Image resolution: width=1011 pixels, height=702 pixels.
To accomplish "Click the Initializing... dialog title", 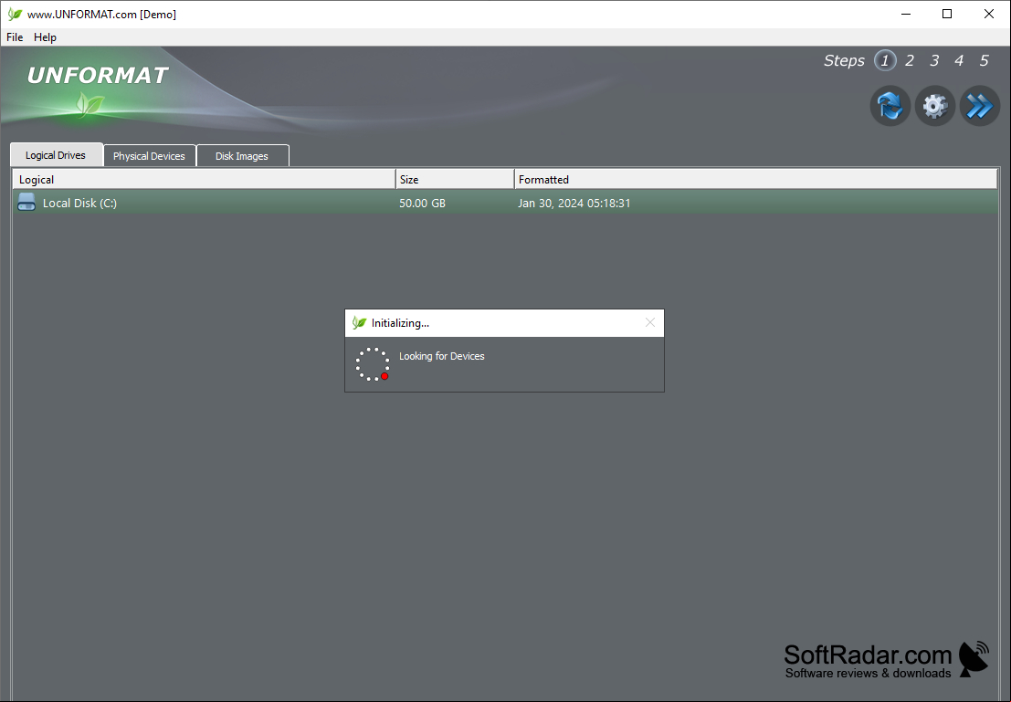I will [x=400, y=323].
